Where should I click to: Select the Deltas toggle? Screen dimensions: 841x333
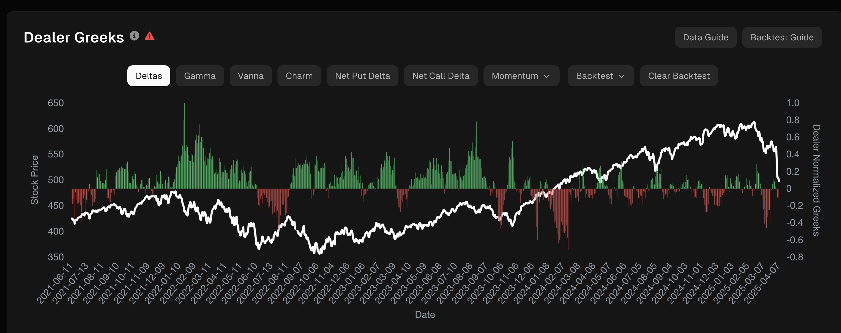tap(149, 76)
